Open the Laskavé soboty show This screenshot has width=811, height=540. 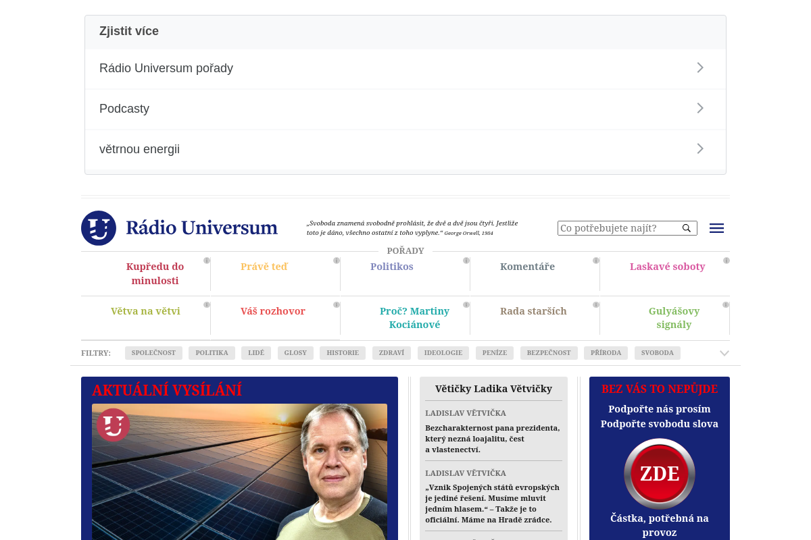click(x=667, y=267)
